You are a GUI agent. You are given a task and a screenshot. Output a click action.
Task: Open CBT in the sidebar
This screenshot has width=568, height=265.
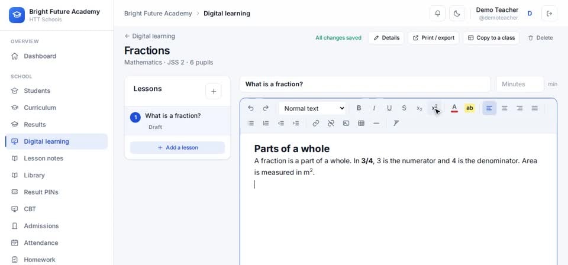click(57, 209)
